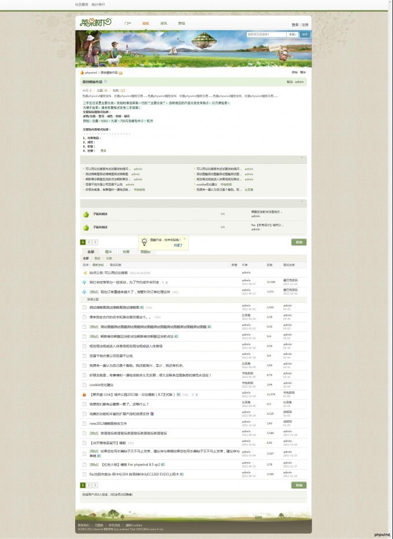Screen dimensions: 393x539
Task: Click the speaker icon beside the forum announcement
Action: [84, 272]
